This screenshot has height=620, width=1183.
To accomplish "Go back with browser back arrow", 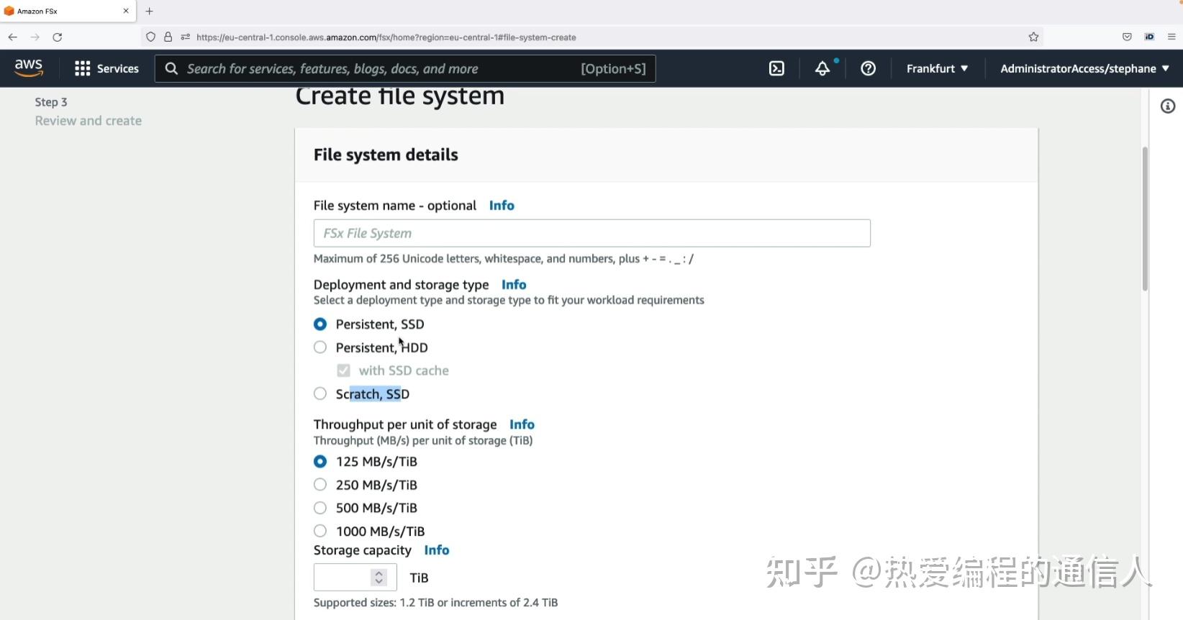I will 13,37.
